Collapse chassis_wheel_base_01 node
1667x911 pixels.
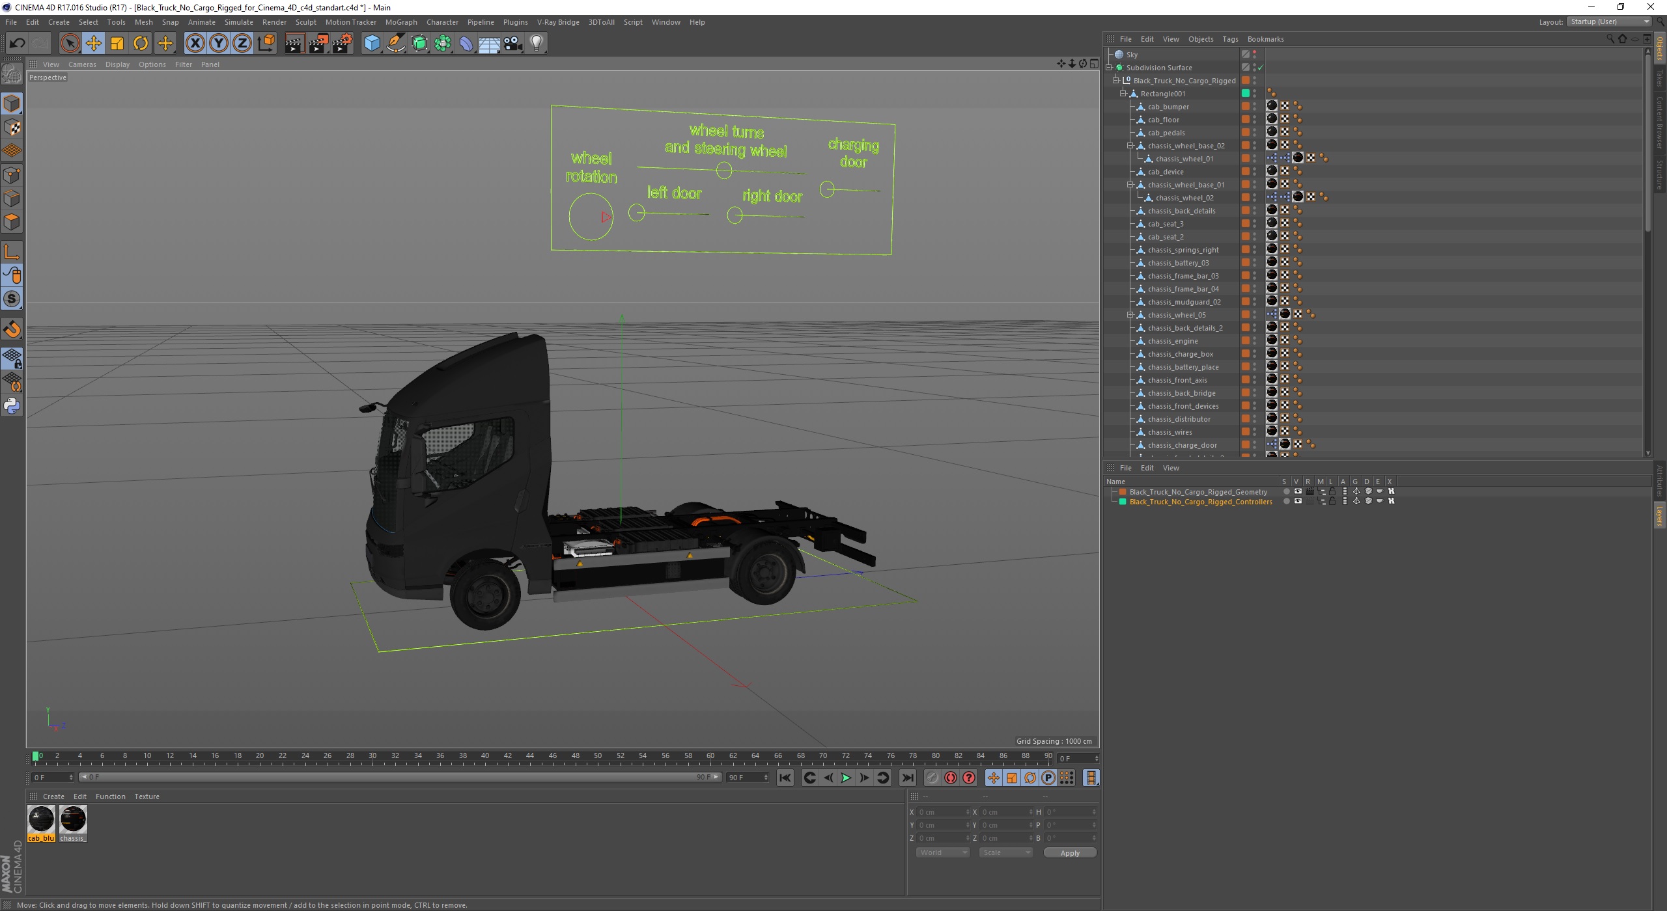point(1131,185)
